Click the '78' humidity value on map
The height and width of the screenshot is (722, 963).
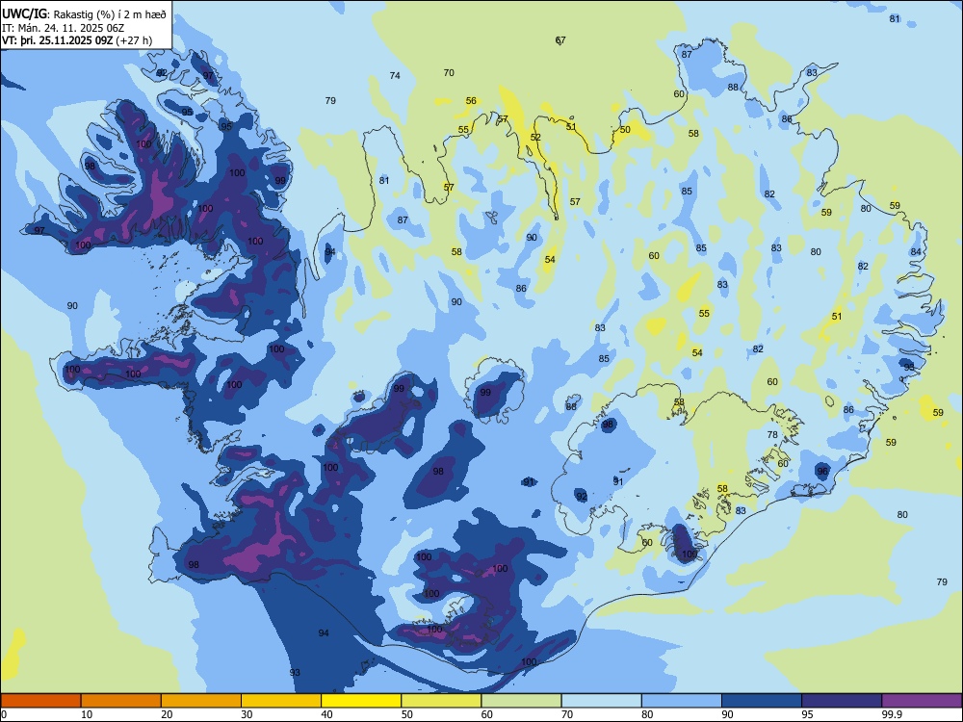click(772, 434)
